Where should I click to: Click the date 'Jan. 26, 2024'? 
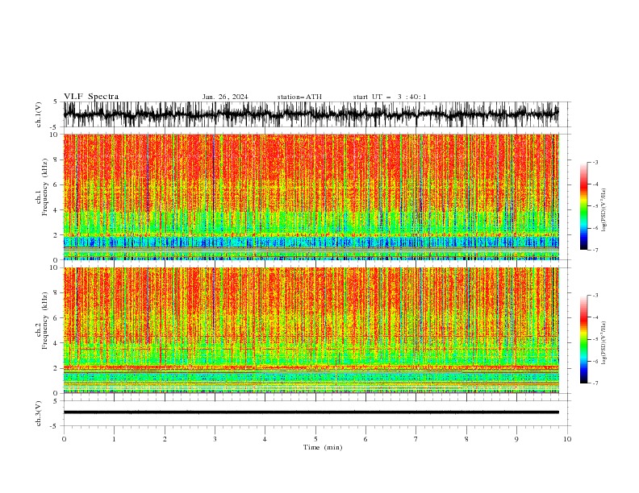225,97
